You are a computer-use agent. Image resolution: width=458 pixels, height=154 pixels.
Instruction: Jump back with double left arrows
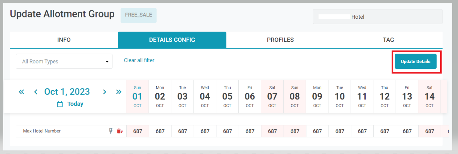click(x=21, y=92)
